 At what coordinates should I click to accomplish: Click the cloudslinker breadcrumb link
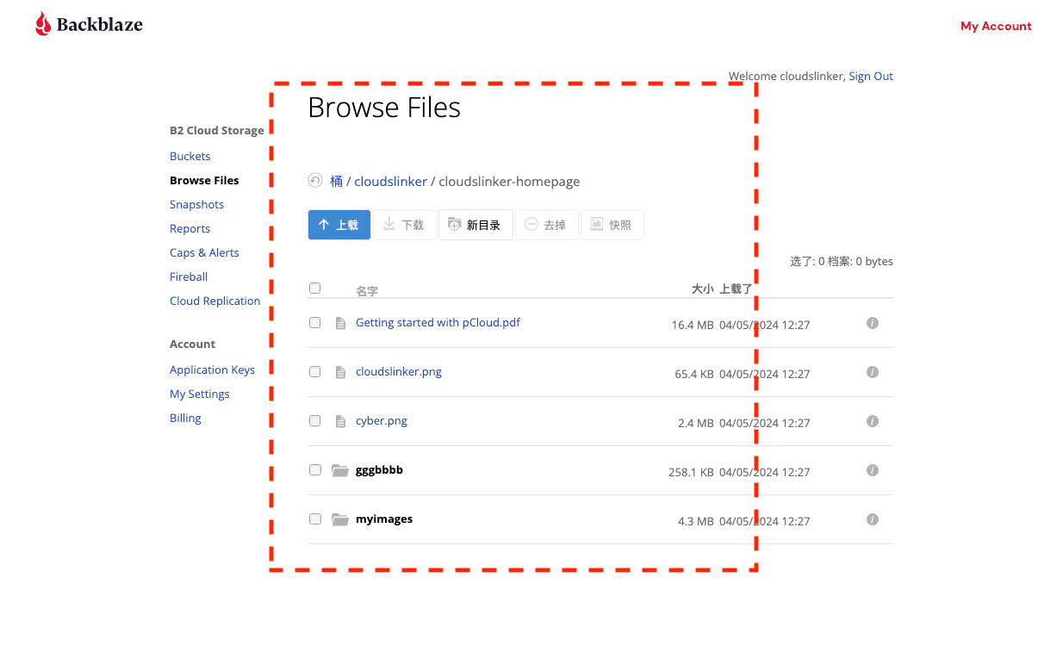click(391, 181)
